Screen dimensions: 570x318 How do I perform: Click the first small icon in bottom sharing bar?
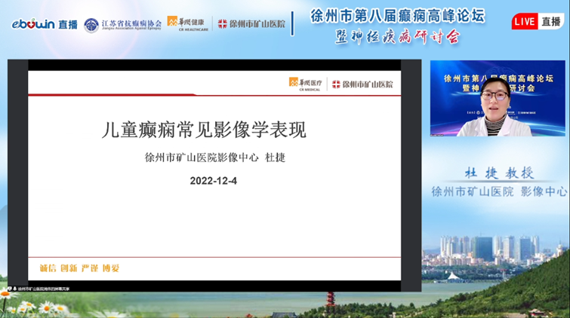[x=8, y=288]
